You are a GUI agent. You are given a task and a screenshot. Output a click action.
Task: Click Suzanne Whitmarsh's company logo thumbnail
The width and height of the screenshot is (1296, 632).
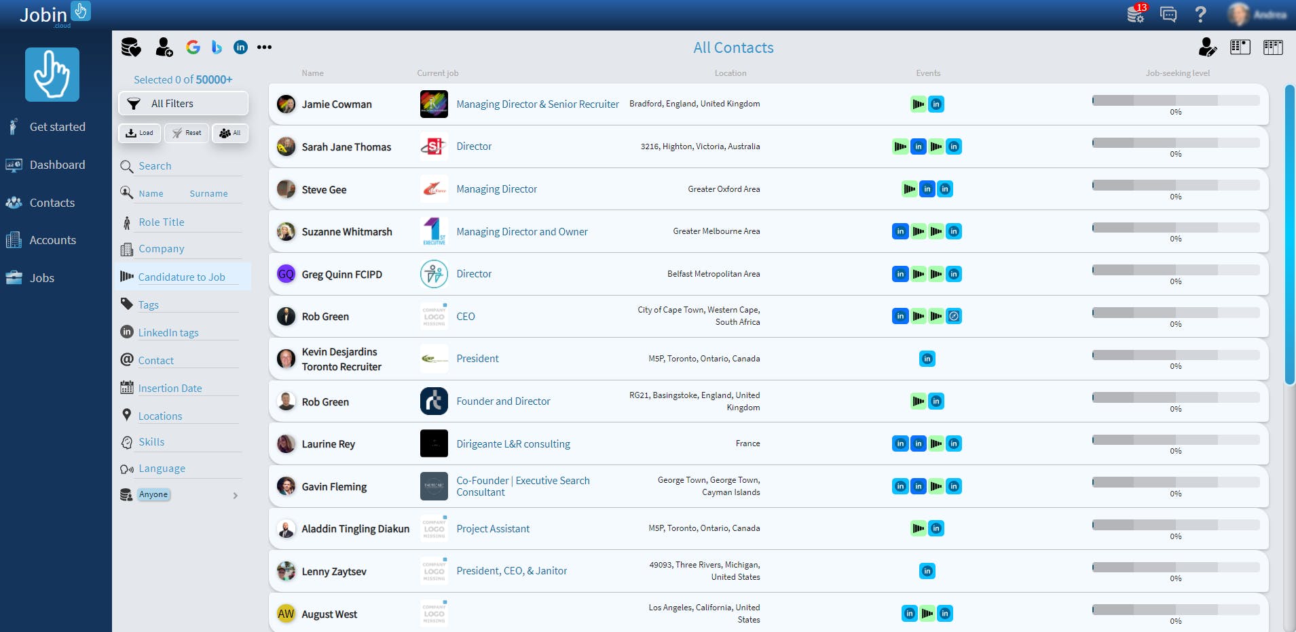click(x=434, y=231)
